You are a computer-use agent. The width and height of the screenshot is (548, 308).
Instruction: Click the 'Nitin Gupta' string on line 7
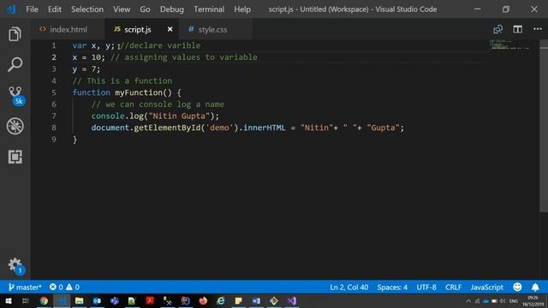[x=179, y=116]
